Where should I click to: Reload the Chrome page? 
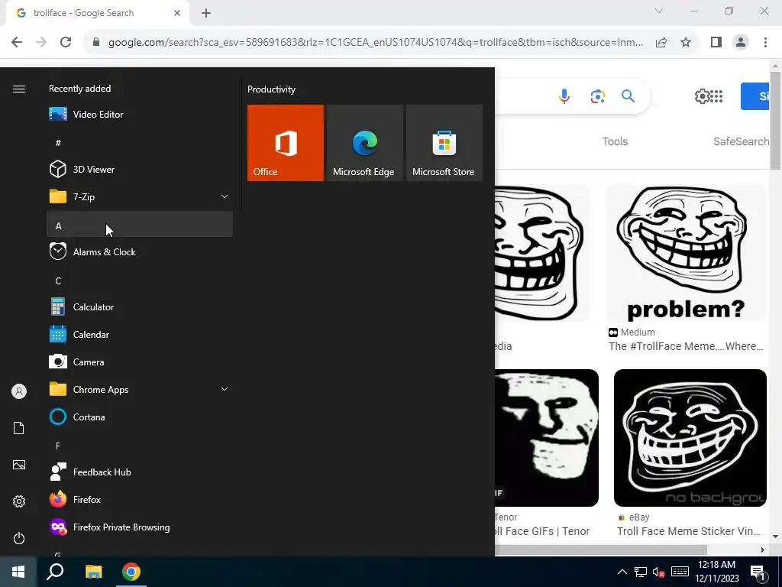pyautogui.click(x=66, y=43)
